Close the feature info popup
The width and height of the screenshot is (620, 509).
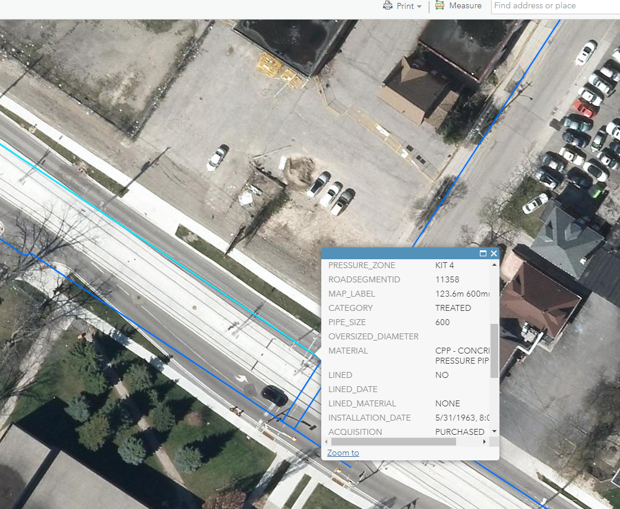tap(494, 253)
